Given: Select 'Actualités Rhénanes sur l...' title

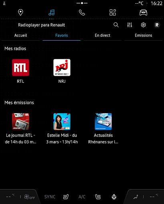Looking at the screenshot, I should 103,139.
